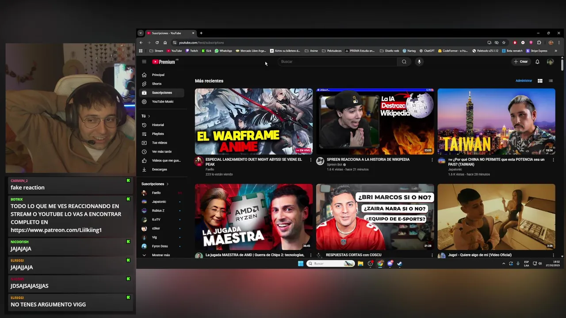Open the Twitch bookmark
The image size is (566, 318).
(x=191, y=51)
